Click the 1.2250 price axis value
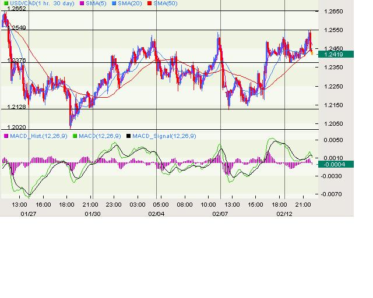This screenshot has height=298, width=373. coord(333,86)
